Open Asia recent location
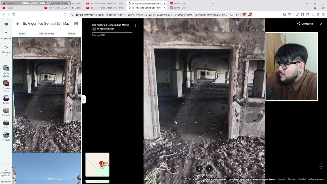 pos(6,124)
